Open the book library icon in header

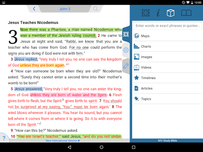(186, 13)
